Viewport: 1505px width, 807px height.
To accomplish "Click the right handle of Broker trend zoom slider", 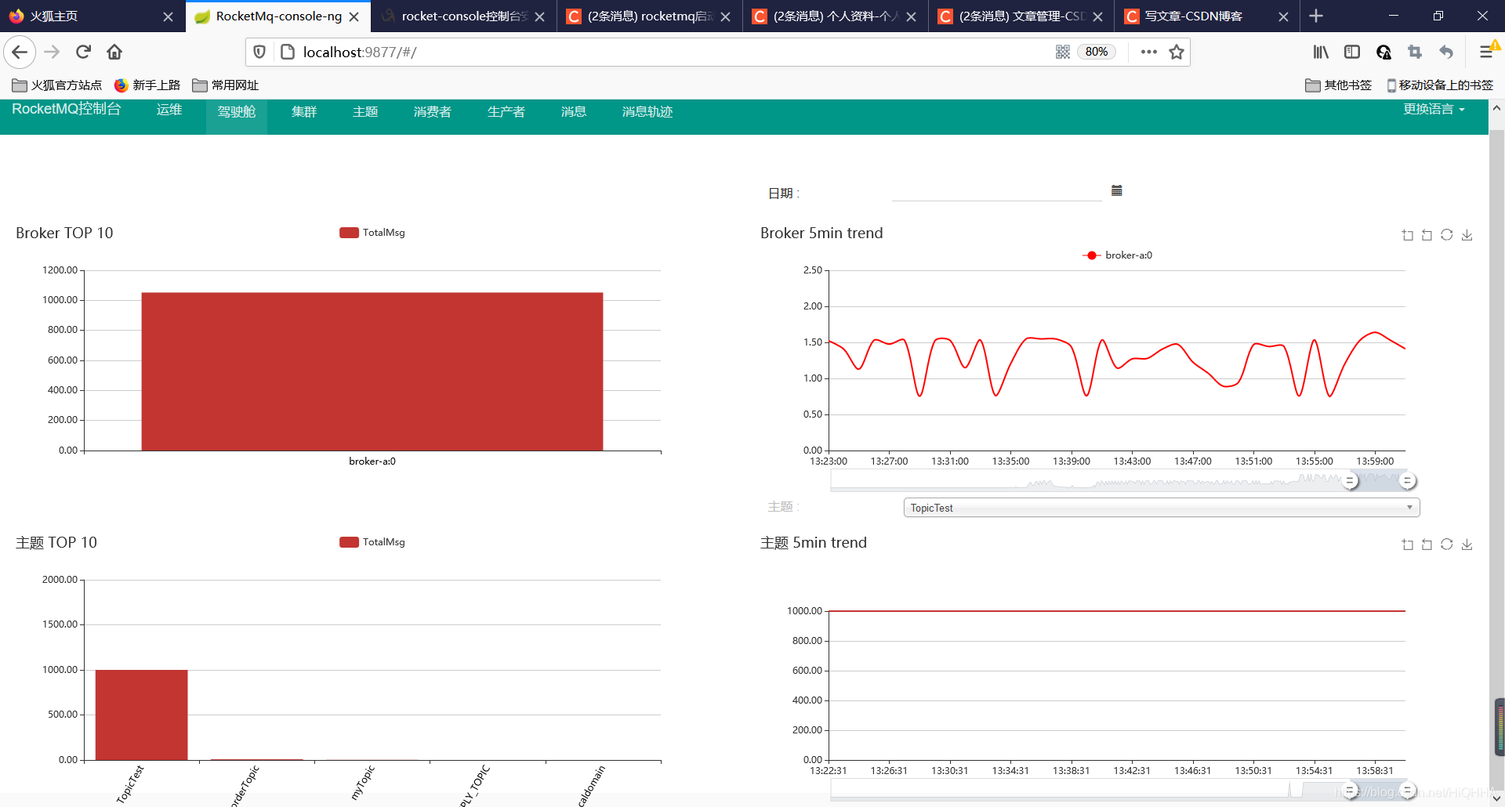I will pyautogui.click(x=1408, y=481).
